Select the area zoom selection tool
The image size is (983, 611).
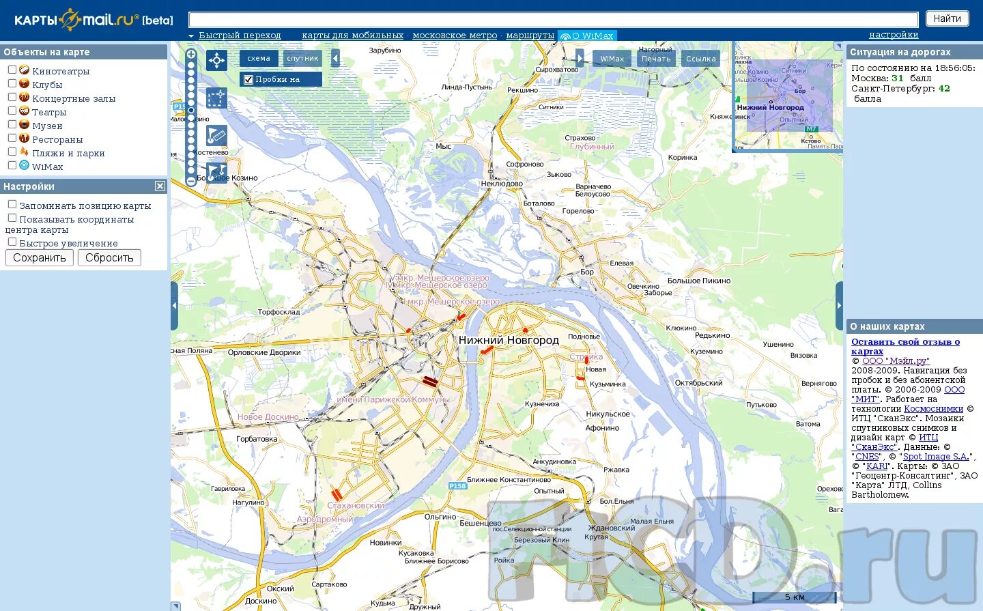coord(216,98)
